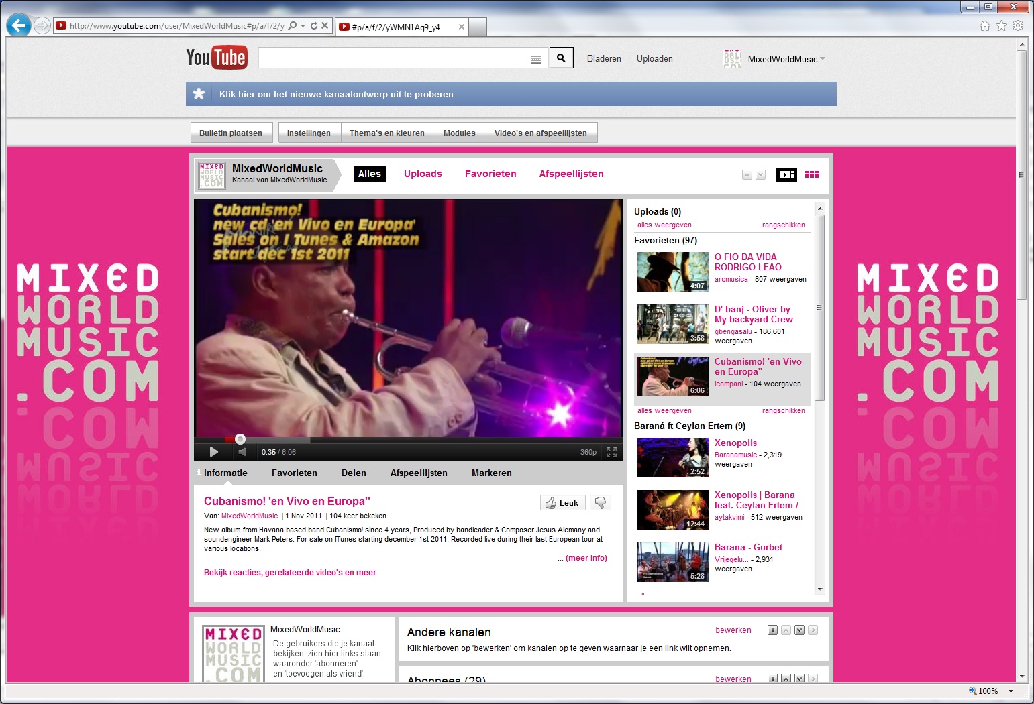This screenshot has width=1034, height=704.
Task: Open the D'banj Oliver thumbnail
Action: click(672, 324)
